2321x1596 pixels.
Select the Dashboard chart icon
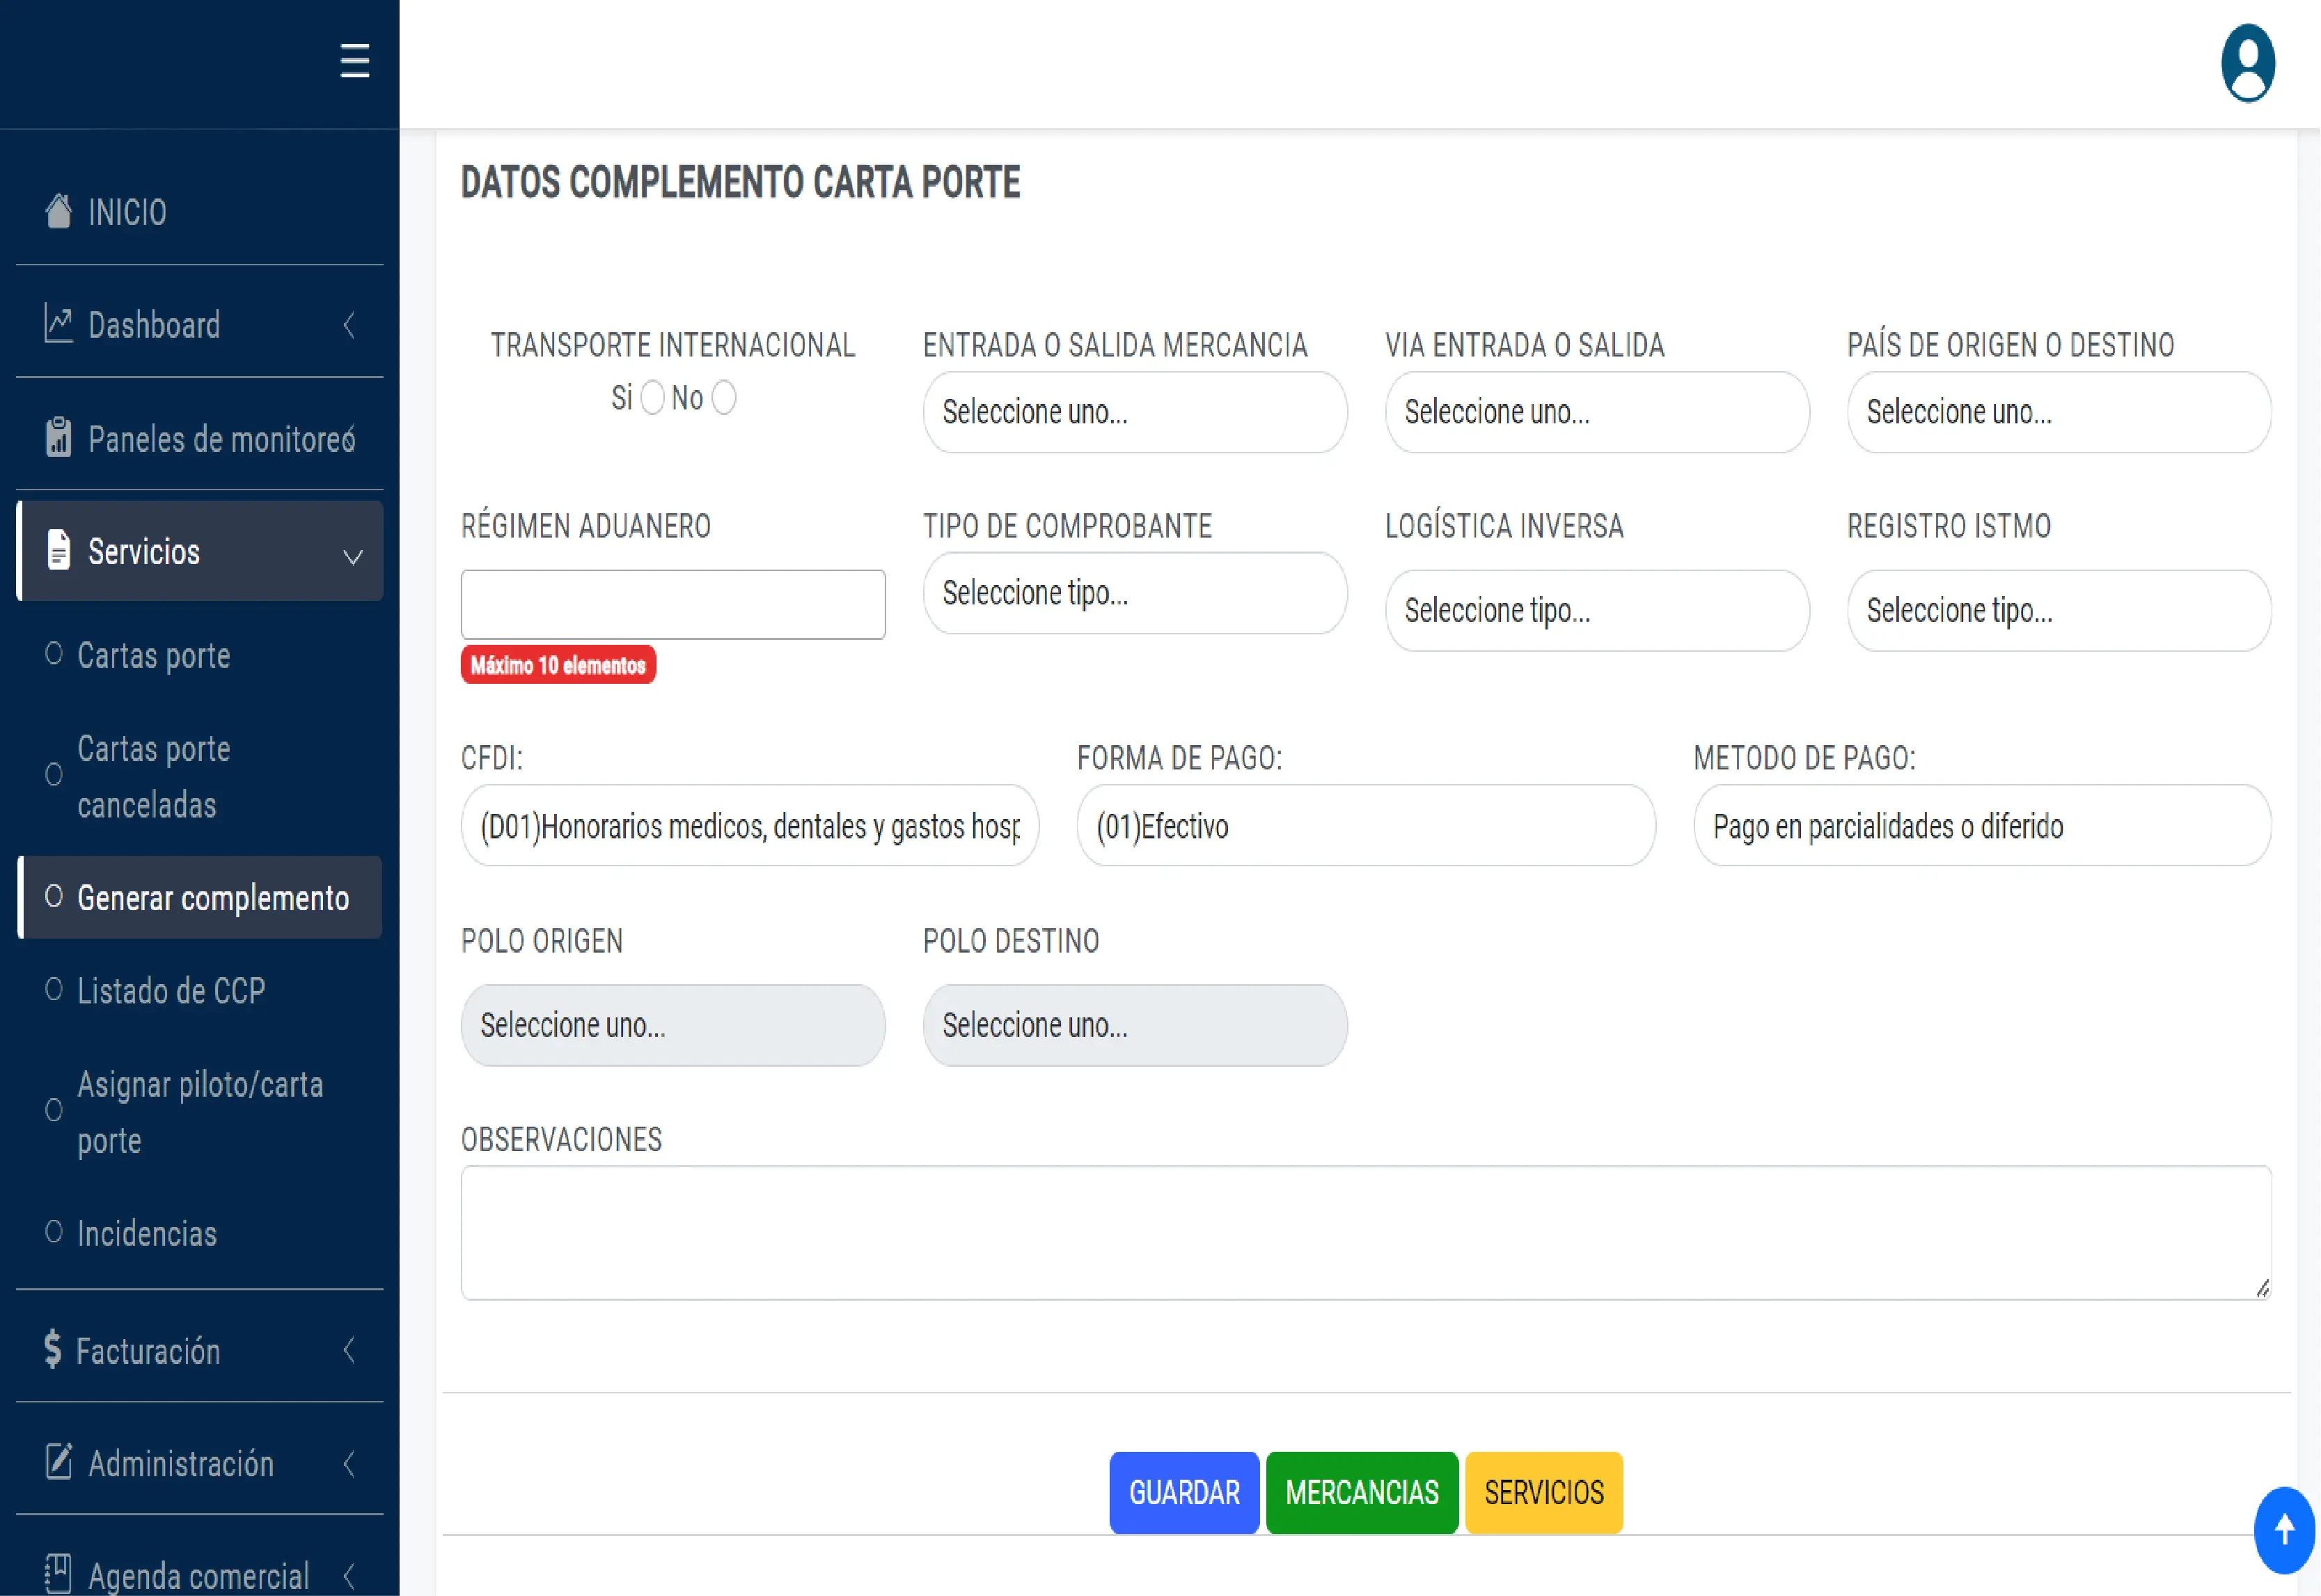coord(58,324)
